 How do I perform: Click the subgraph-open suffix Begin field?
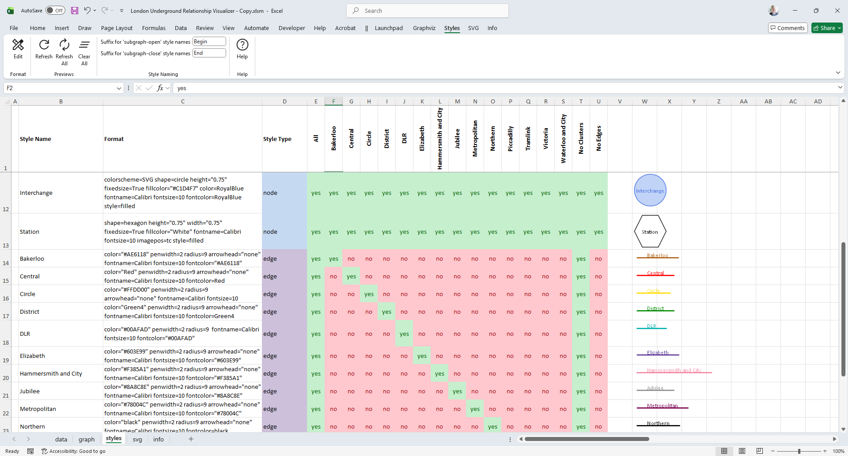pos(209,42)
